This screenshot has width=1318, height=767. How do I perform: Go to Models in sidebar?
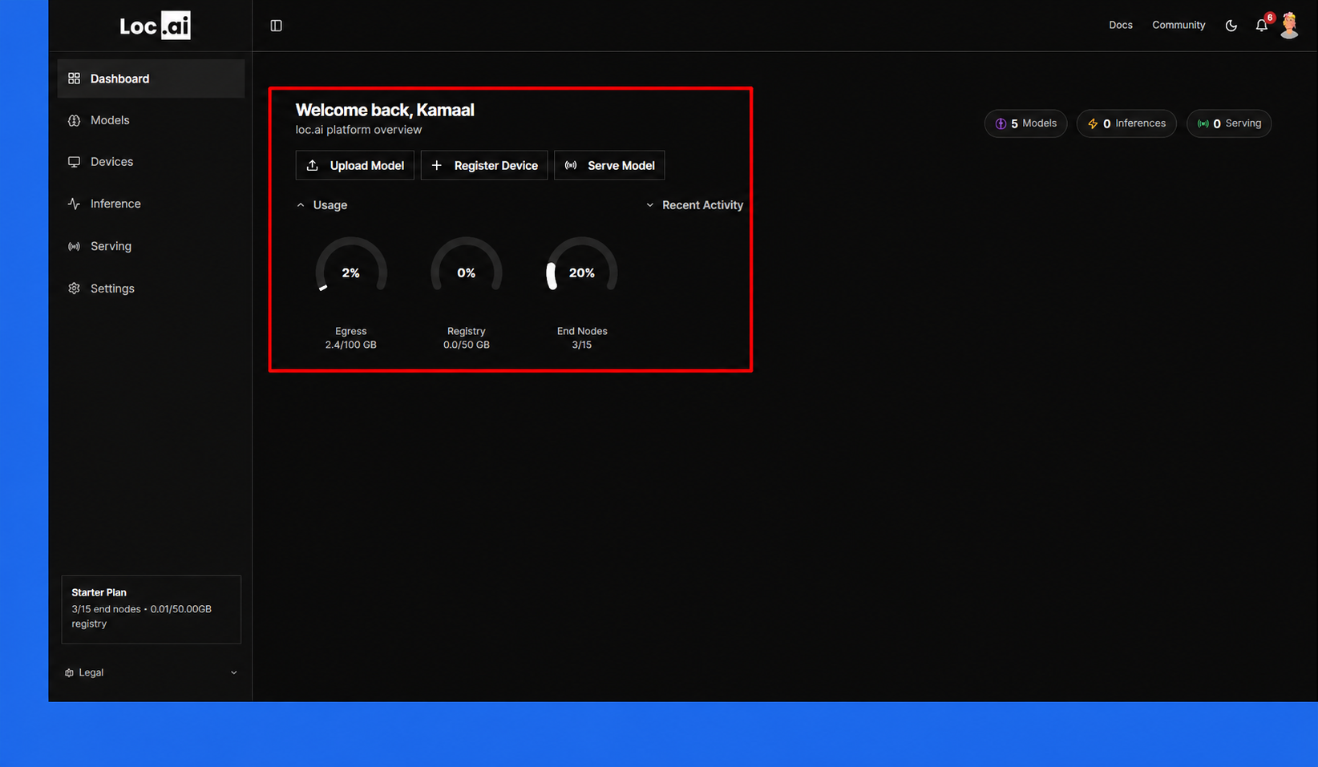[x=151, y=120]
